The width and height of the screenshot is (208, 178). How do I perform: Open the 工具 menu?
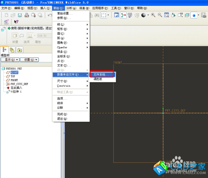(x=116, y=8)
